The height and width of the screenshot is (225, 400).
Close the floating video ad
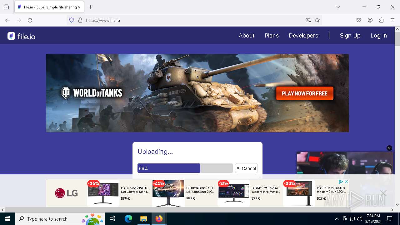coord(389,148)
